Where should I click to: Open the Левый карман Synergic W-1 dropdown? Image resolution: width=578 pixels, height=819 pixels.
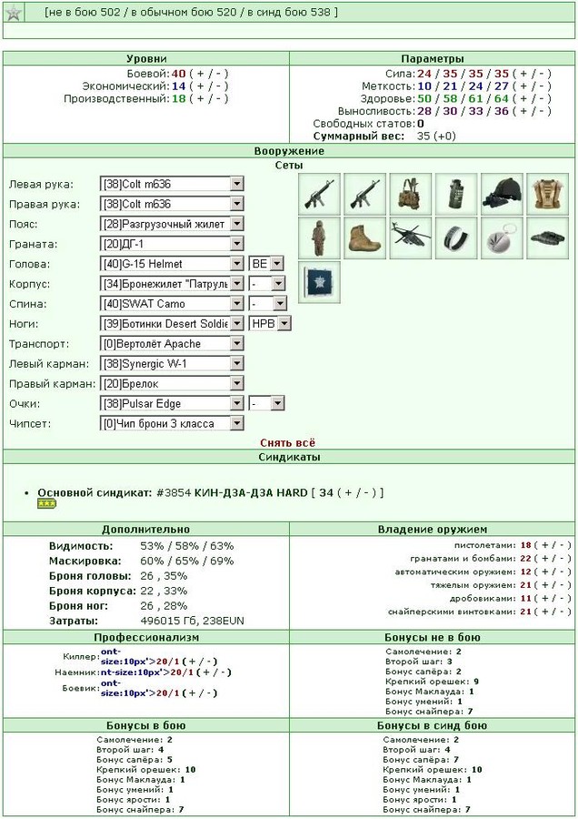[x=171, y=363]
